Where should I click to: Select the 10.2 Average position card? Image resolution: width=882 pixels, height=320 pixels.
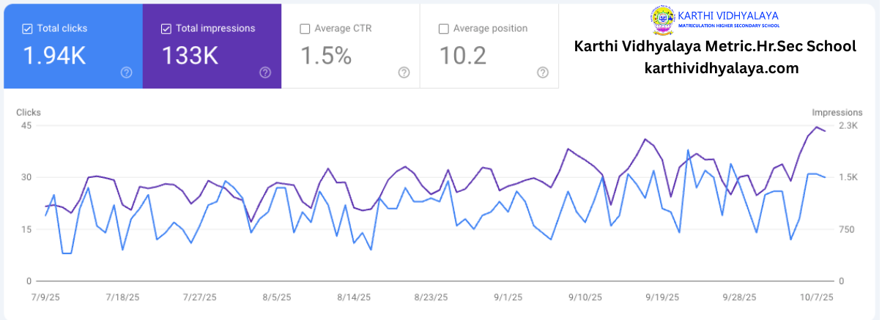[489, 45]
